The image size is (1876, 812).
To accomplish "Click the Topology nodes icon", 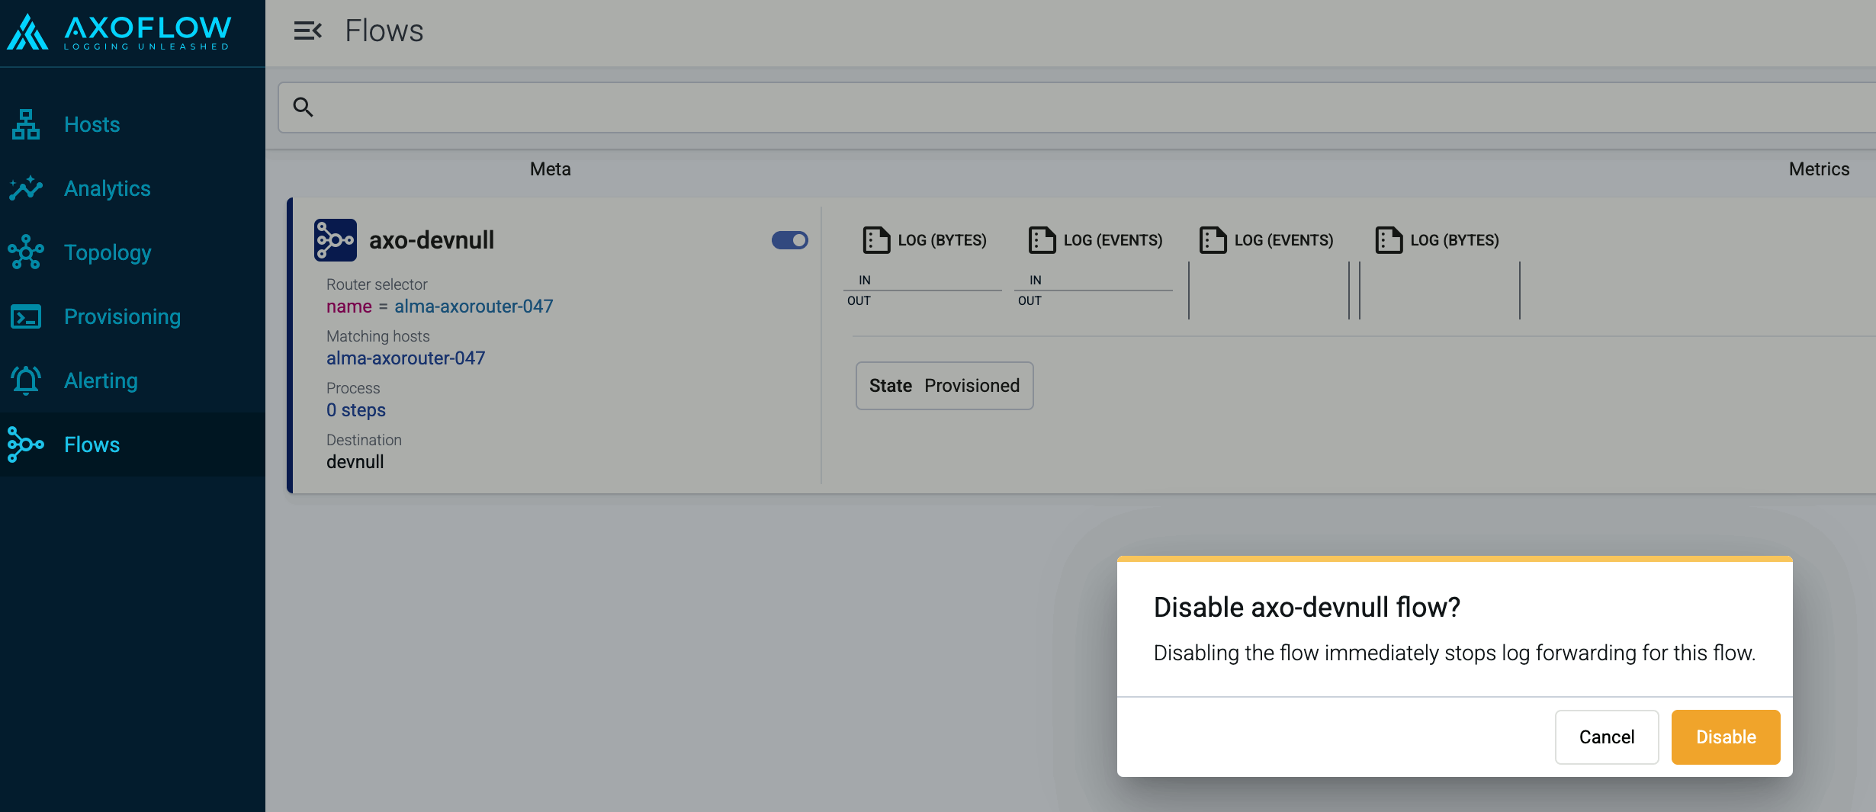I will tap(26, 252).
